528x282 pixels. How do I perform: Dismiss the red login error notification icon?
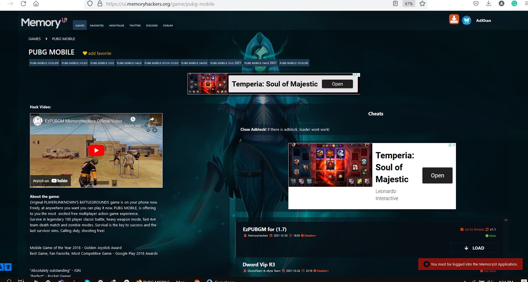tap(426, 264)
